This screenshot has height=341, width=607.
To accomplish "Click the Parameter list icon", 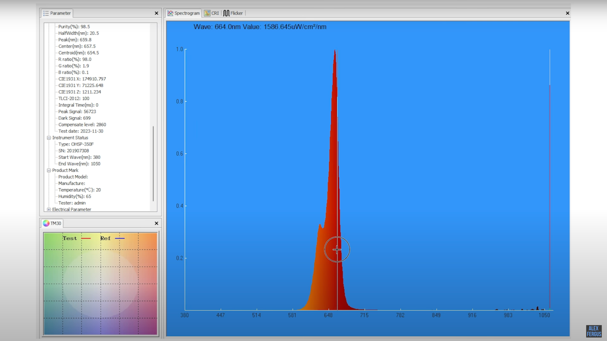I will [46, 13].
